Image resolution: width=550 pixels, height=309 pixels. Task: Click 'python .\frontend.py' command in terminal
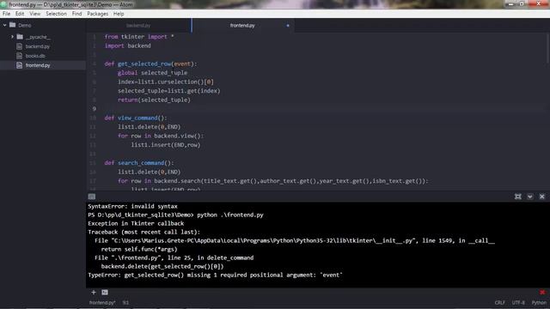[x=230, y=215]
